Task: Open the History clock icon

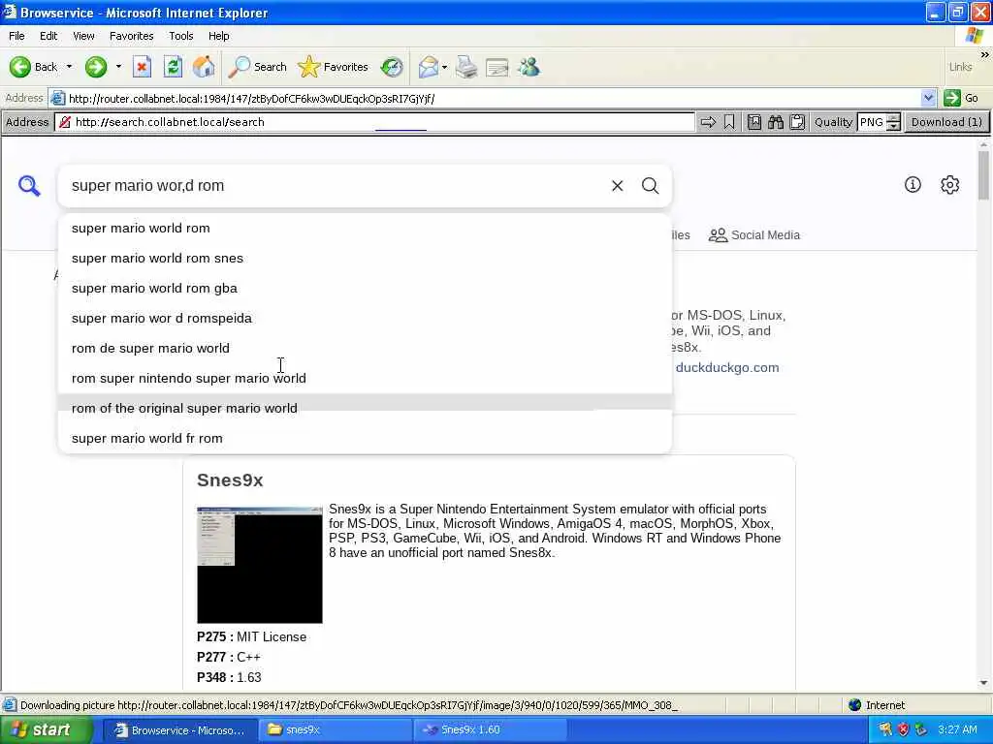Action: tap(392, 67)
